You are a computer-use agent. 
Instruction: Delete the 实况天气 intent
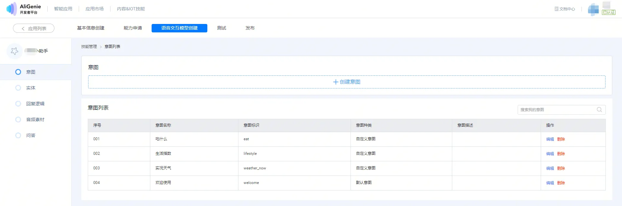point(561,168)
